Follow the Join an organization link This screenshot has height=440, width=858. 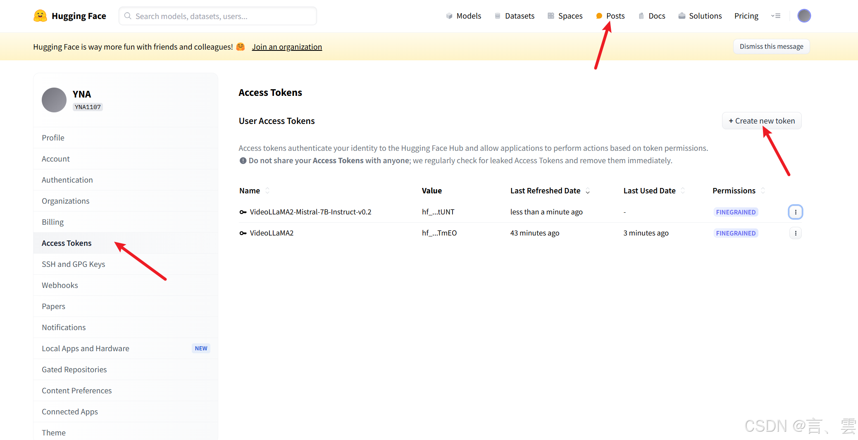pyautogui.click(x=287, y=47)
